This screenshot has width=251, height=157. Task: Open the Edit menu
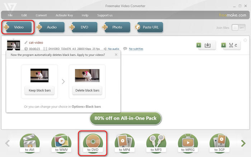24,15
